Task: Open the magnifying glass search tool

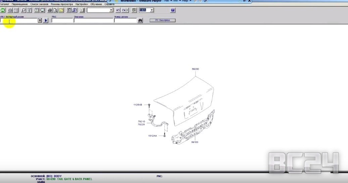Action: (x=23, y=10)
